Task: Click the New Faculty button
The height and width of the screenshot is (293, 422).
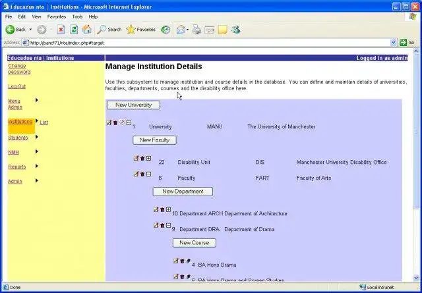Action: (154, 140)
